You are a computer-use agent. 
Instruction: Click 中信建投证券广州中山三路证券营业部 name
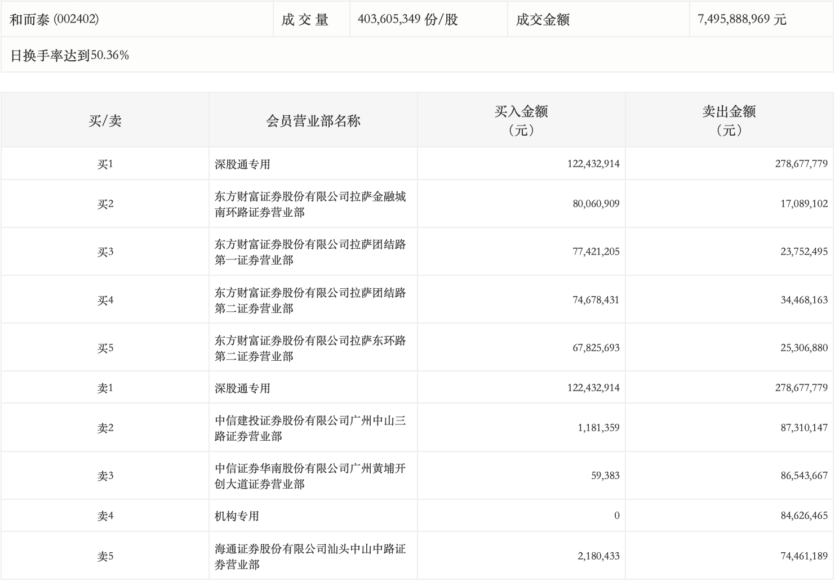click(310, 428)
